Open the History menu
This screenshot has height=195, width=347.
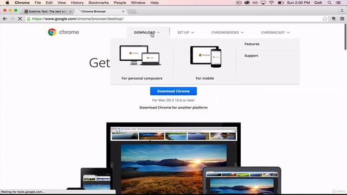pos(77,3)
